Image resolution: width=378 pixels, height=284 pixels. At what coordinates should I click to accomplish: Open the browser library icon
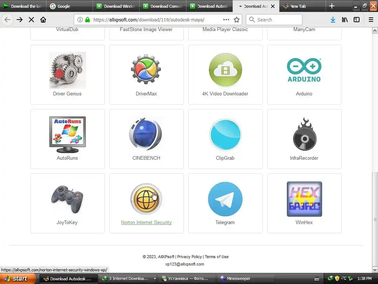(345, 20)
